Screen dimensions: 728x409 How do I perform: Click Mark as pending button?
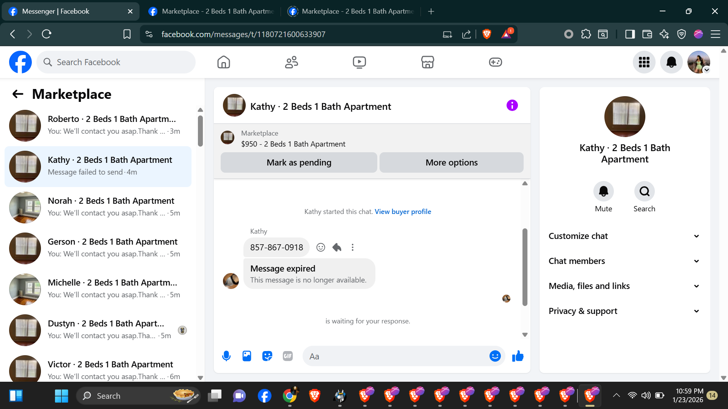pos(299,162)
